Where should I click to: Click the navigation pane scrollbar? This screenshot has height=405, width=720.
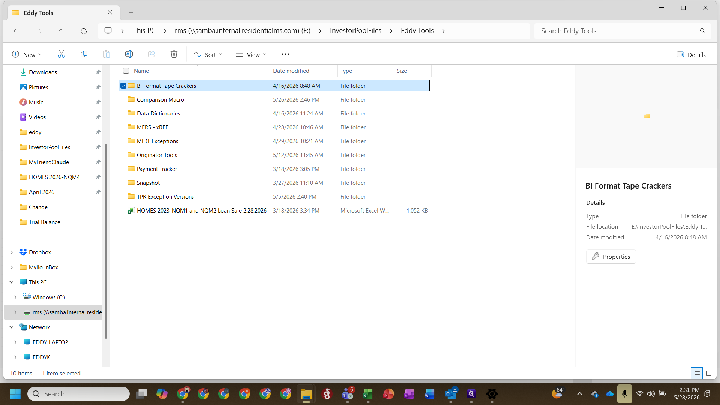[106, 241]
